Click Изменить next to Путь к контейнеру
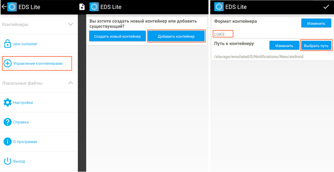 (x=284, y=46)
